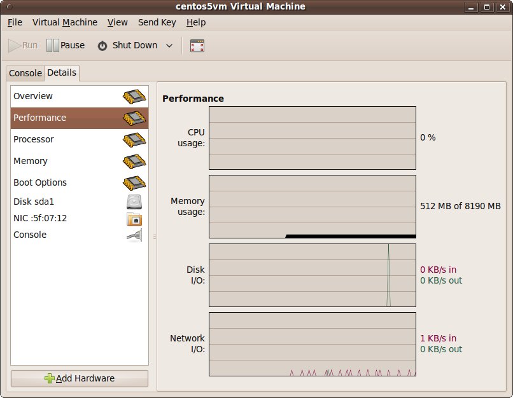513x398 pixels.
Task: Click the window menu icon in title bar
Action: 10,6
